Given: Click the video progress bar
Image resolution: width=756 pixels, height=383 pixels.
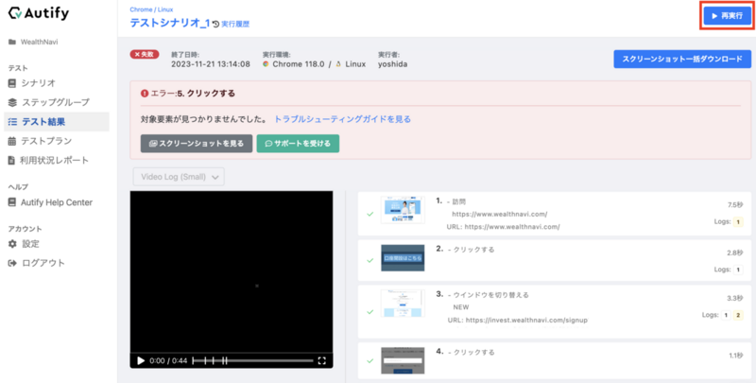Looking at the screenshot, I should pyautogui.click(x=252, y=360).
